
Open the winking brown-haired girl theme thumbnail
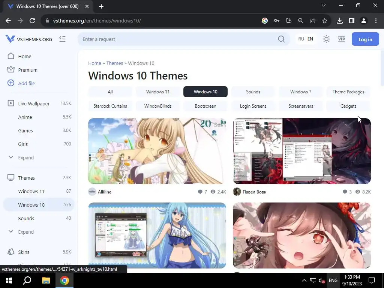tap(302, 235)
